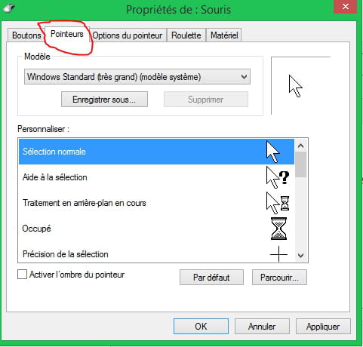Screen dimensions: 363x347
Task: Open the Options du pointeur tab
Action: (x=128, y=35)
